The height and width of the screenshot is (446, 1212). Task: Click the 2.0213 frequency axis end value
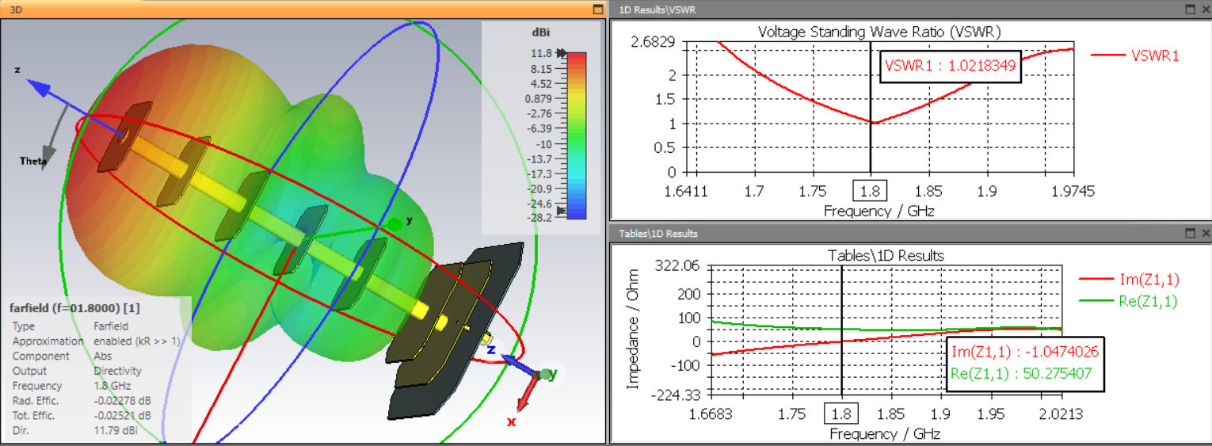click(x=1062, y=414)
